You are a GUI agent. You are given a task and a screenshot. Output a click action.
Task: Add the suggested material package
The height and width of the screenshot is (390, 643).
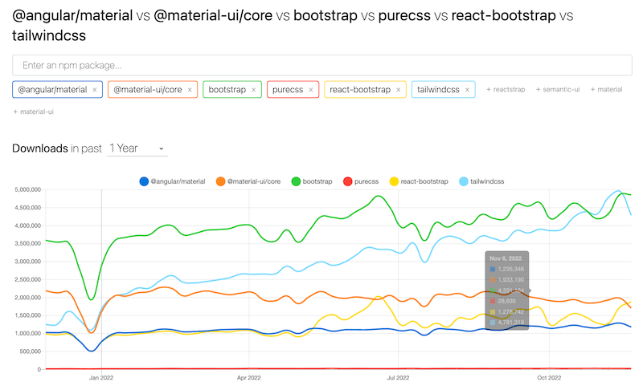coord(606,90)
